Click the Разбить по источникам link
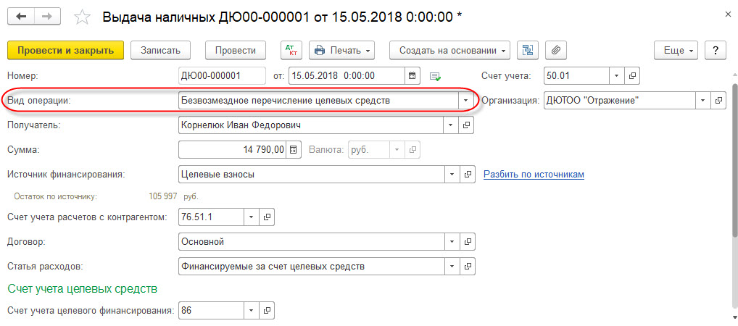Image resolution: width=738 pixels, height=326 pixels. point(534,175)
